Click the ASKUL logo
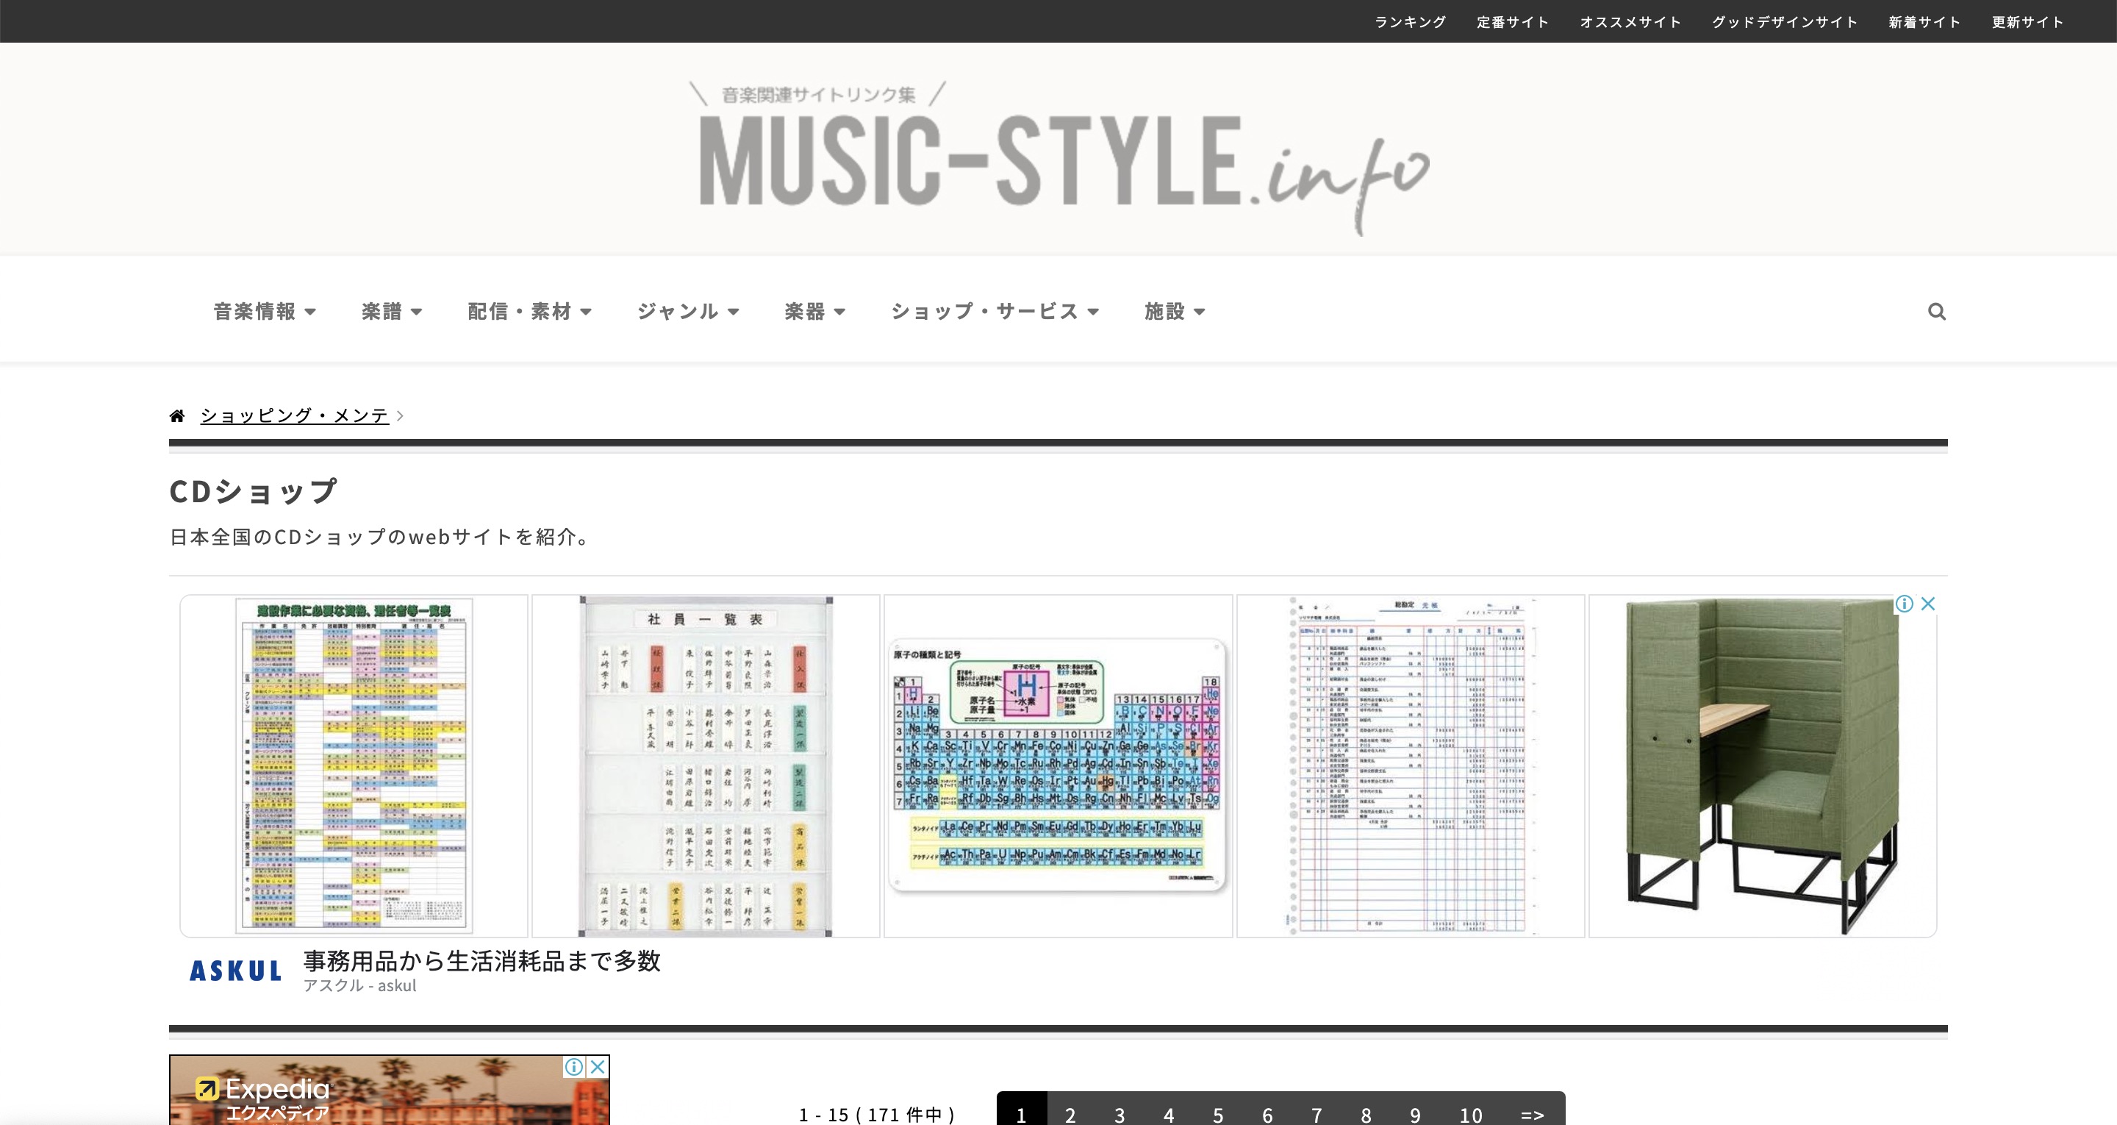2117x1125 pixels. coord(235,971)
